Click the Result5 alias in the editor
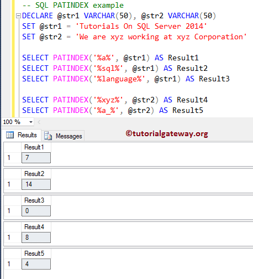 (x=188, y=111)
